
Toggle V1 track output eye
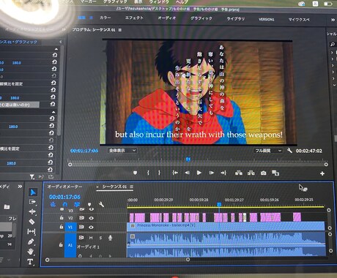tap(91, 227)
